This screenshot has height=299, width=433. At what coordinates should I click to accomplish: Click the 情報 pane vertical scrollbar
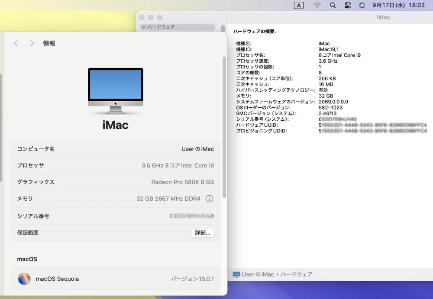224,125
